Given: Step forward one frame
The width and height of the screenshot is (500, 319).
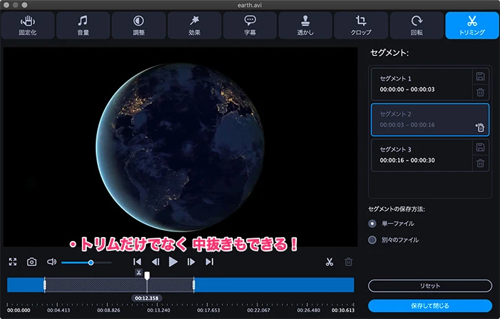Looking at the screenshot, I should click(191, 262).
